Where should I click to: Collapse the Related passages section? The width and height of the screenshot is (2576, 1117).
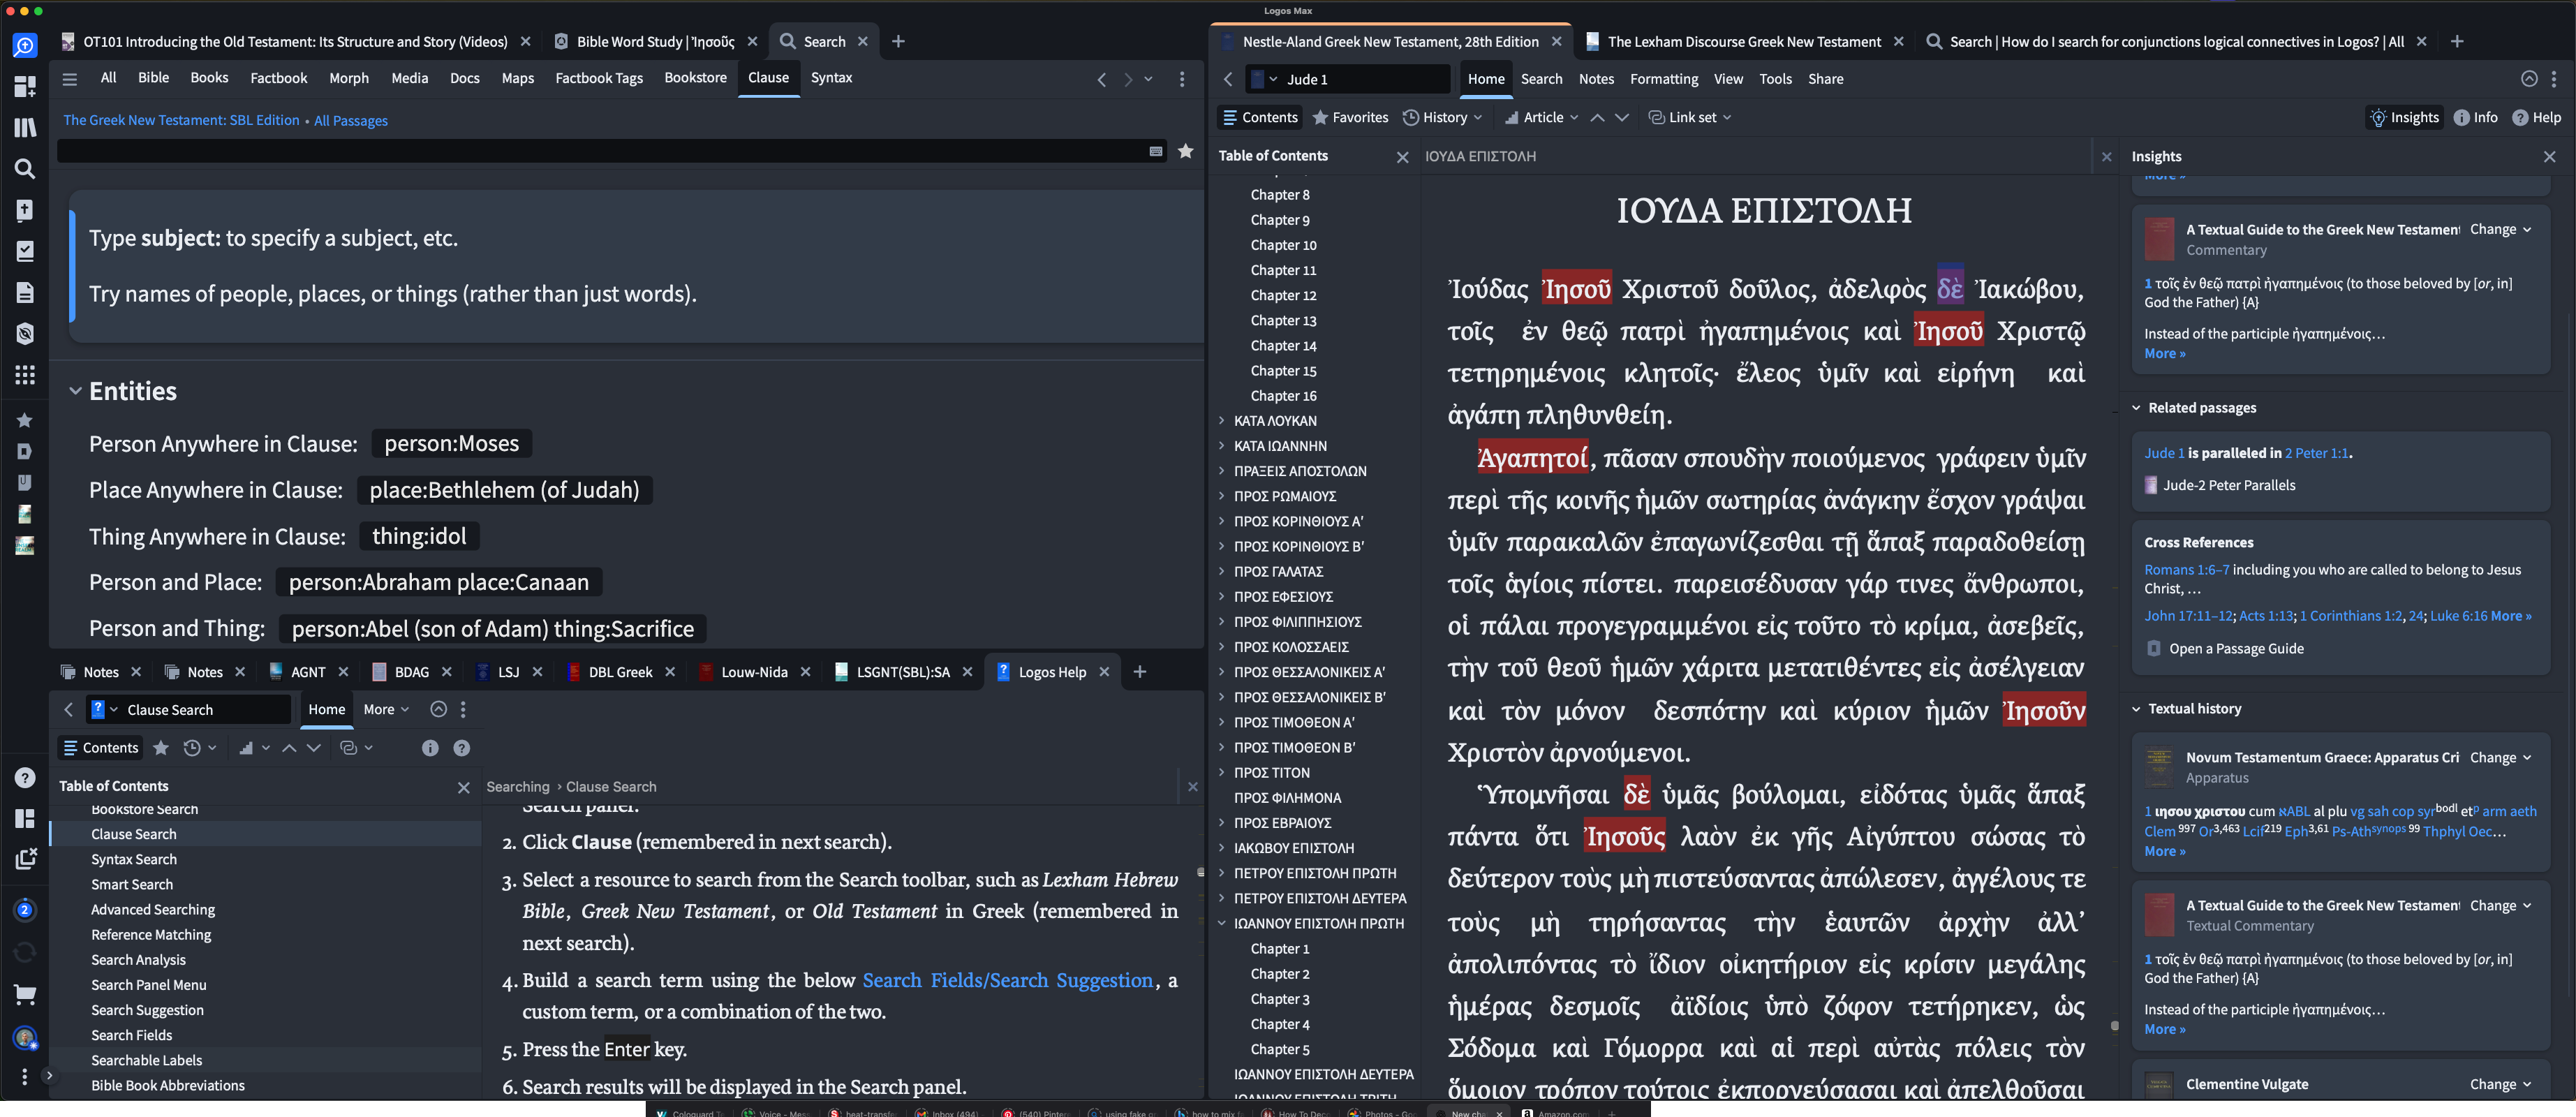pyautogui.click(x=2136, y=407)
